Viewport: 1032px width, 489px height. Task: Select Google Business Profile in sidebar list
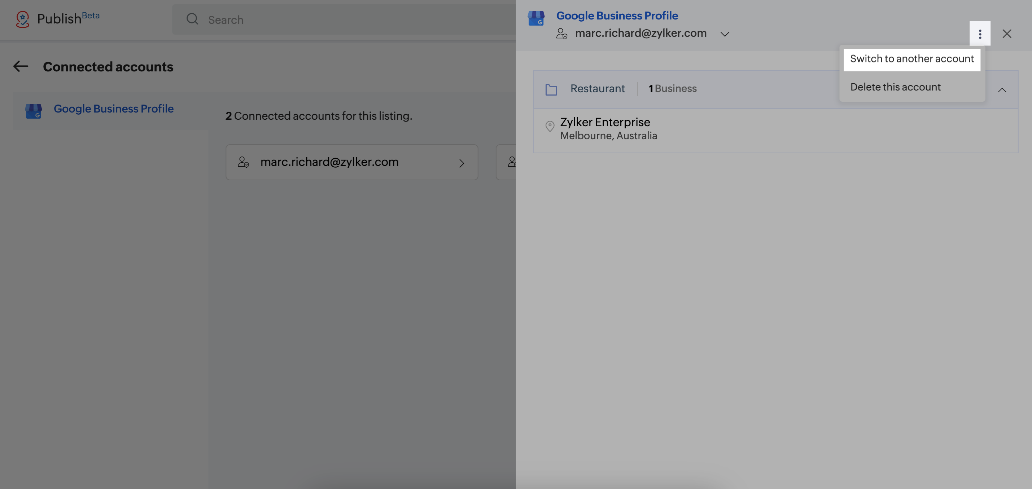pos(113,109)
